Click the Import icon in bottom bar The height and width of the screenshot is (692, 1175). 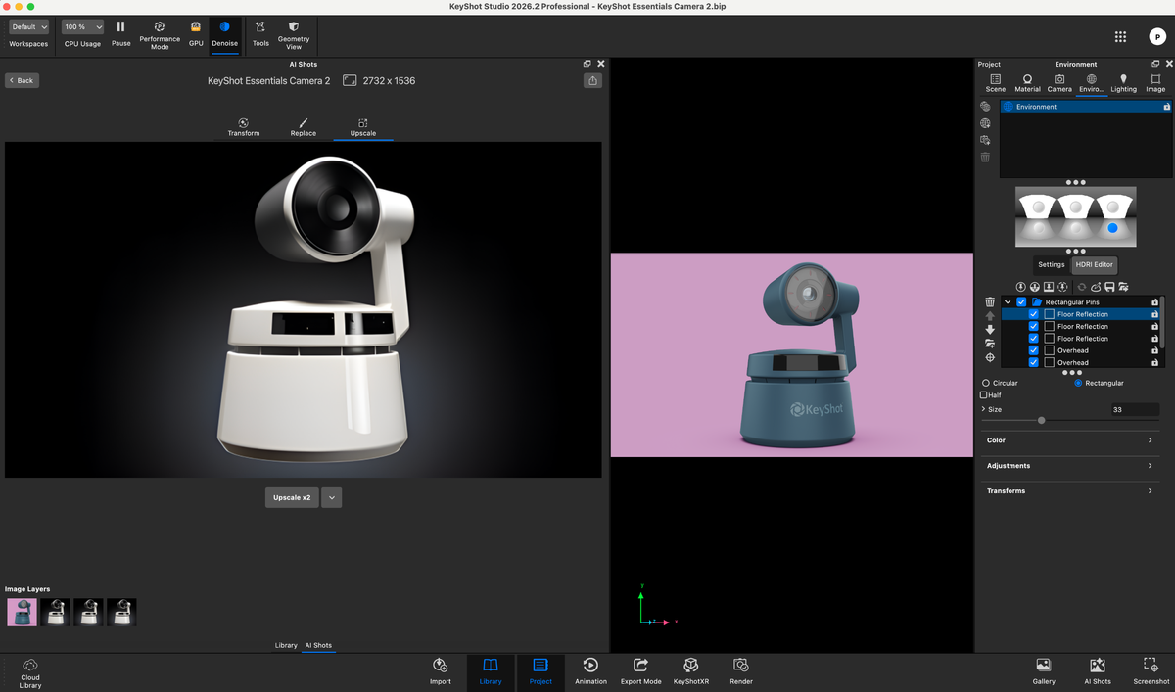[x=441, y=671]
